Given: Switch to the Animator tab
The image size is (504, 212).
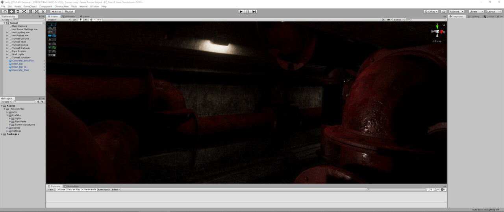Looking at the screenshot, I should click(69, 16).
